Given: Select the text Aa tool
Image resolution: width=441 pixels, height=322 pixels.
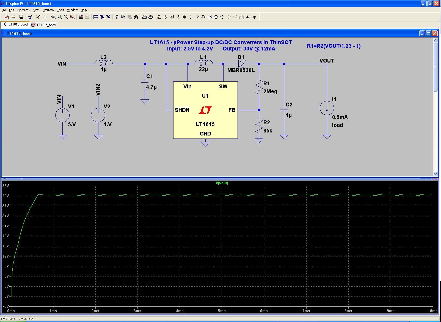Looking at the screenshot, I should [248, 17].
